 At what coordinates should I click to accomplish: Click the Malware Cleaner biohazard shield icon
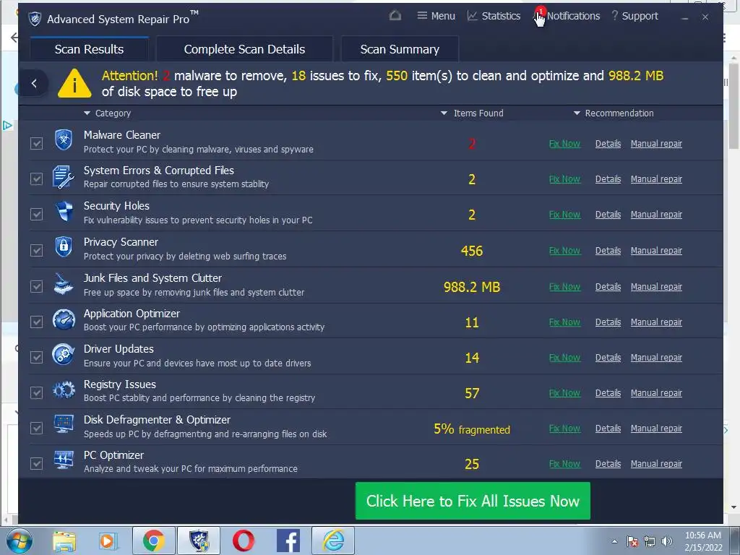[x=64, y=139]
